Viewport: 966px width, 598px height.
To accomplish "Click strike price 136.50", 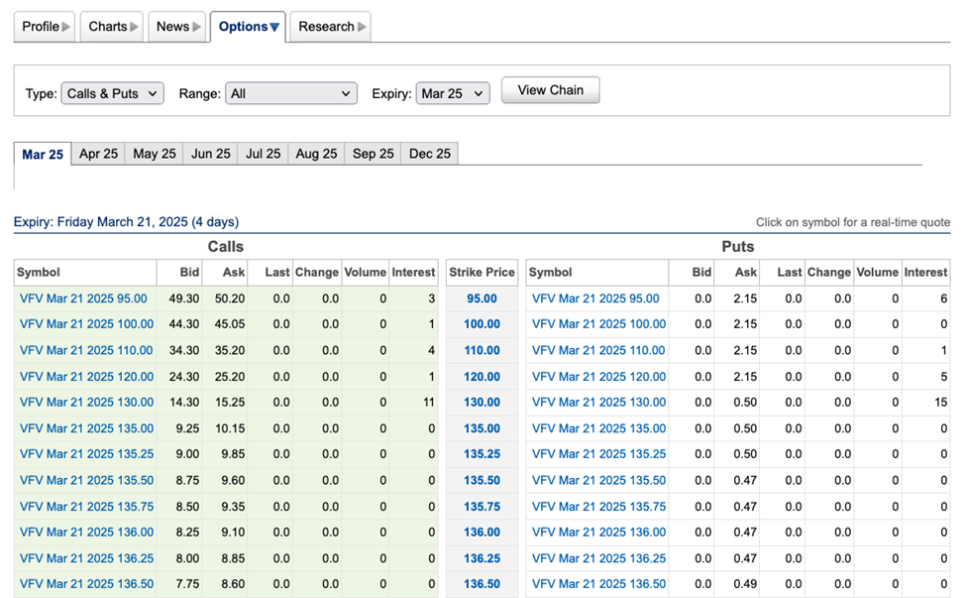I will pyautogui.click(x=482, y=584).
